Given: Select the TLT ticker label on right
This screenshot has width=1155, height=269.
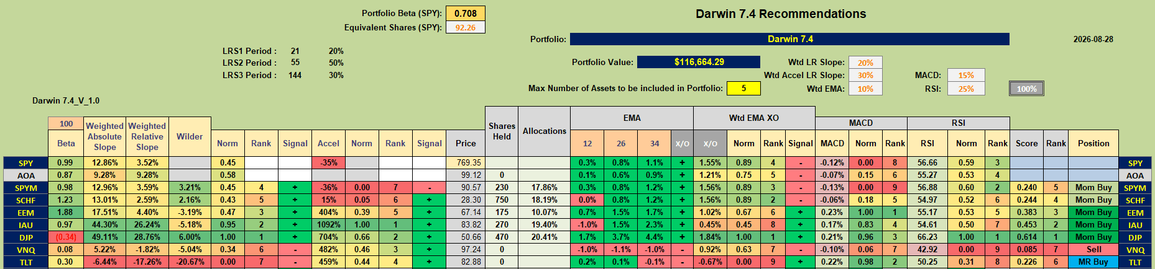Looking at the screenshot, I should point(1135,262).
